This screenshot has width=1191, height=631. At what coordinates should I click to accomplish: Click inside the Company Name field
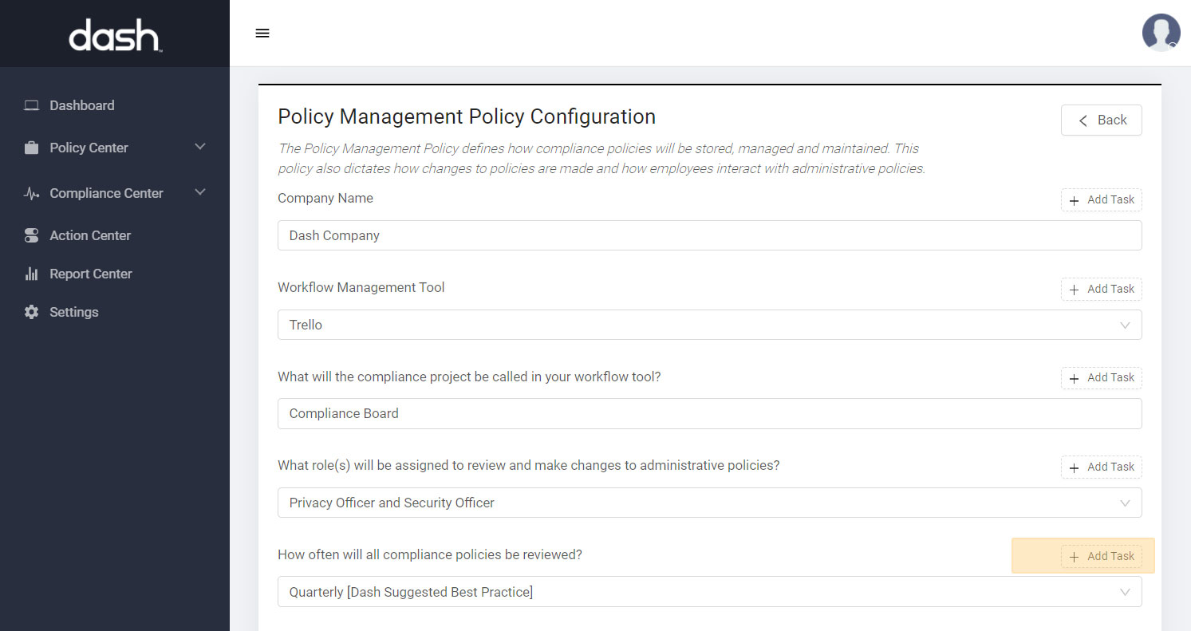[x=709, y=235]
